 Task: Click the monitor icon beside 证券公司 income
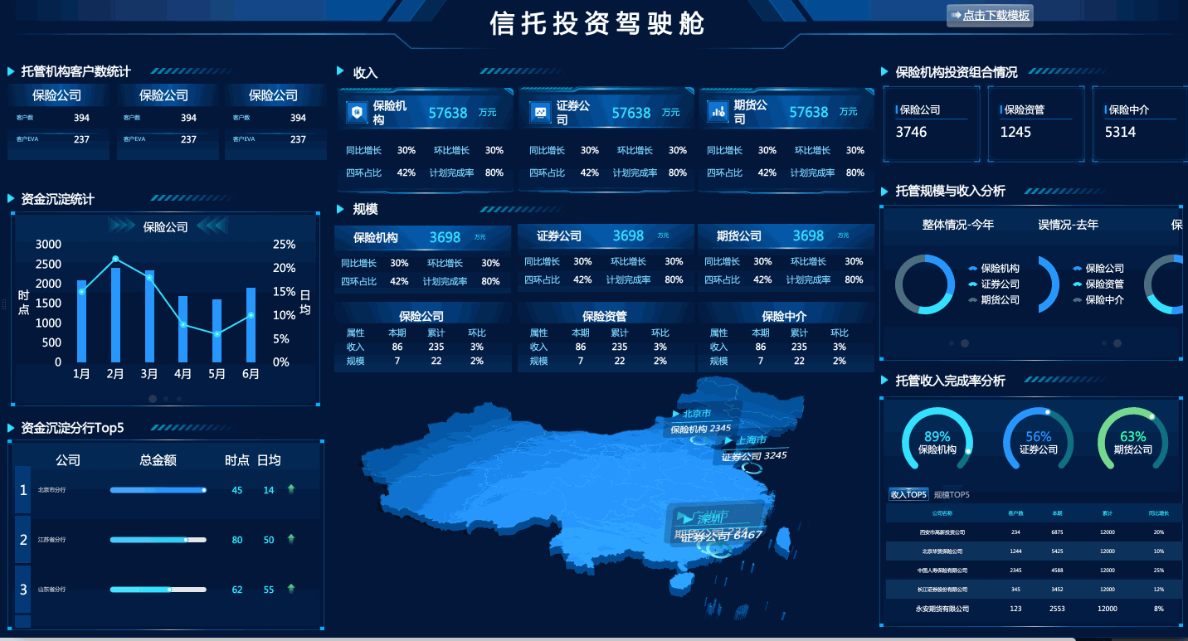coord(540,112)
